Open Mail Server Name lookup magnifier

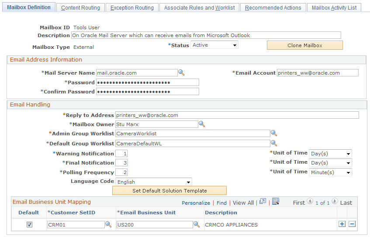181,72
